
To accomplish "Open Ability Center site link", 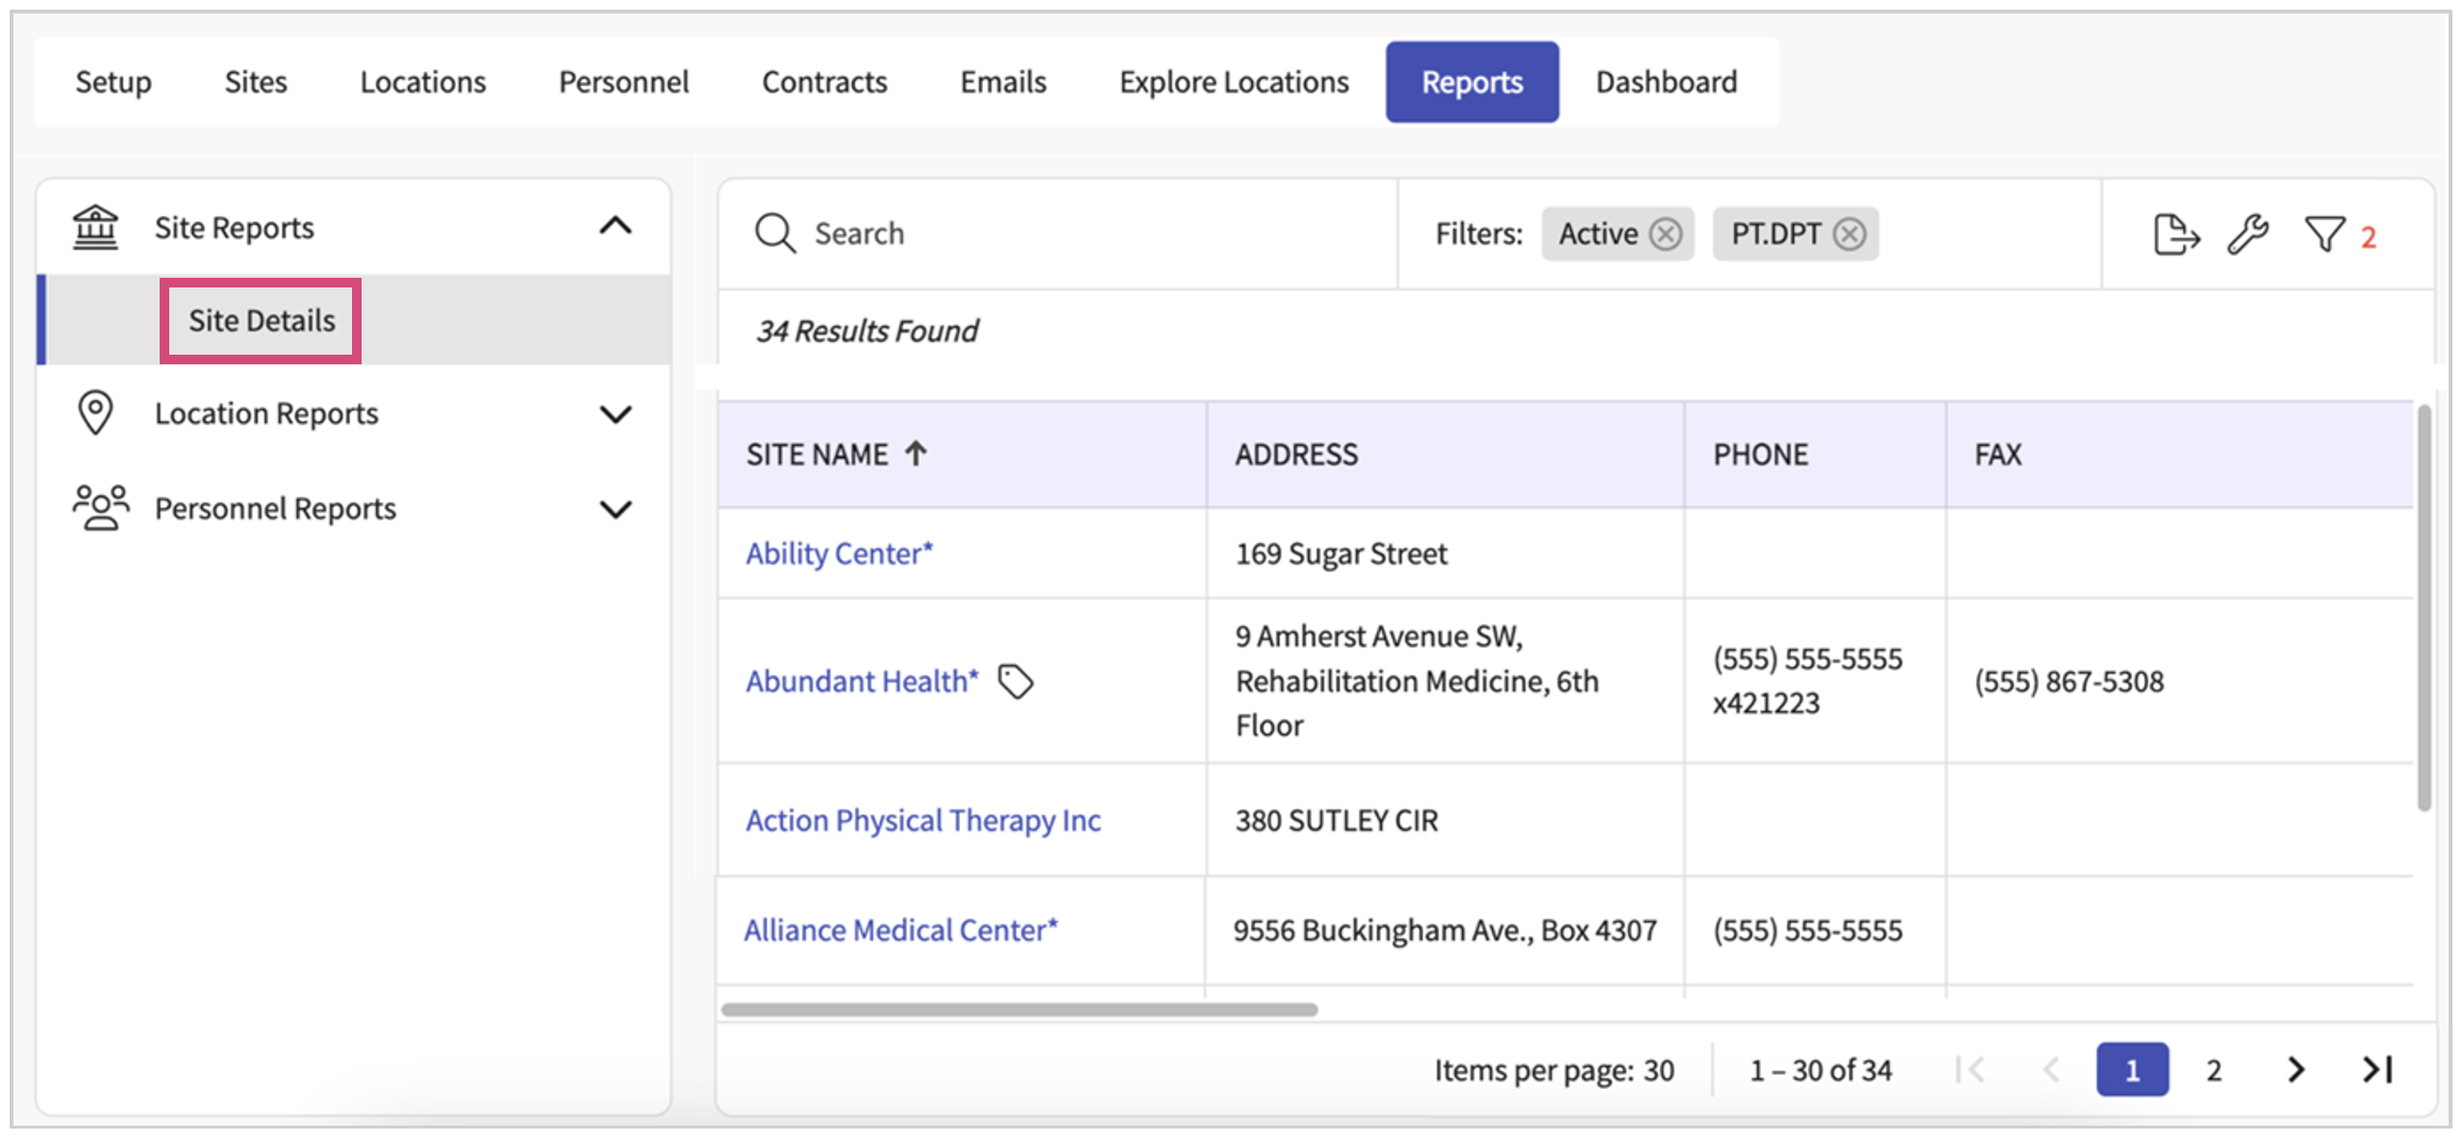I will pyautogui.click(x=839, y=554).
